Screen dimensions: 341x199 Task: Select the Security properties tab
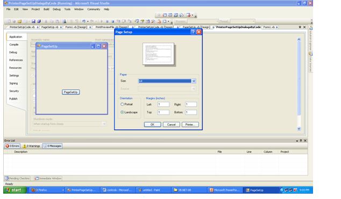pos(14,91)
